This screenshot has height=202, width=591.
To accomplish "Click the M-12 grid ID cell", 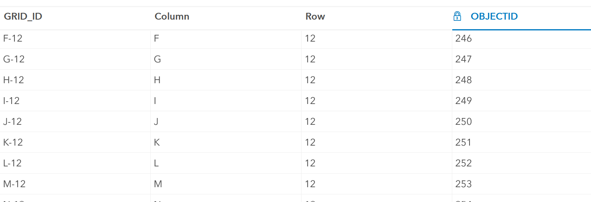I will pyautogui.click(x=14, y=184).
